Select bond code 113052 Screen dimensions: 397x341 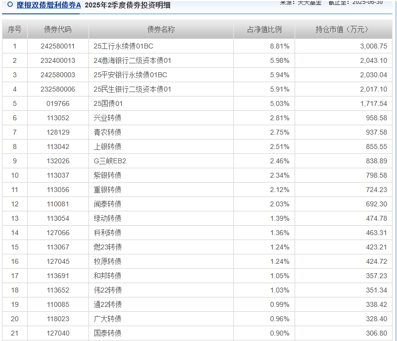coord(58,118)
